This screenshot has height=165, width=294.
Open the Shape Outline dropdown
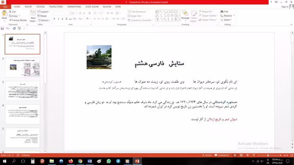[208, 15]
